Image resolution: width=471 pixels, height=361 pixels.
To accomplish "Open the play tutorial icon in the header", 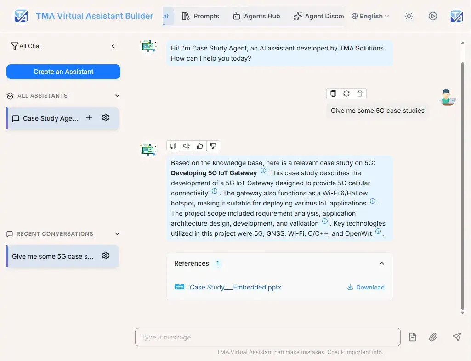I will point(432,16).
